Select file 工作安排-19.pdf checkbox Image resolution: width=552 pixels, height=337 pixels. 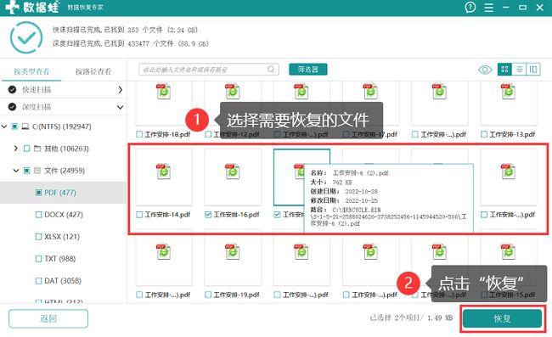click(208, 295)
